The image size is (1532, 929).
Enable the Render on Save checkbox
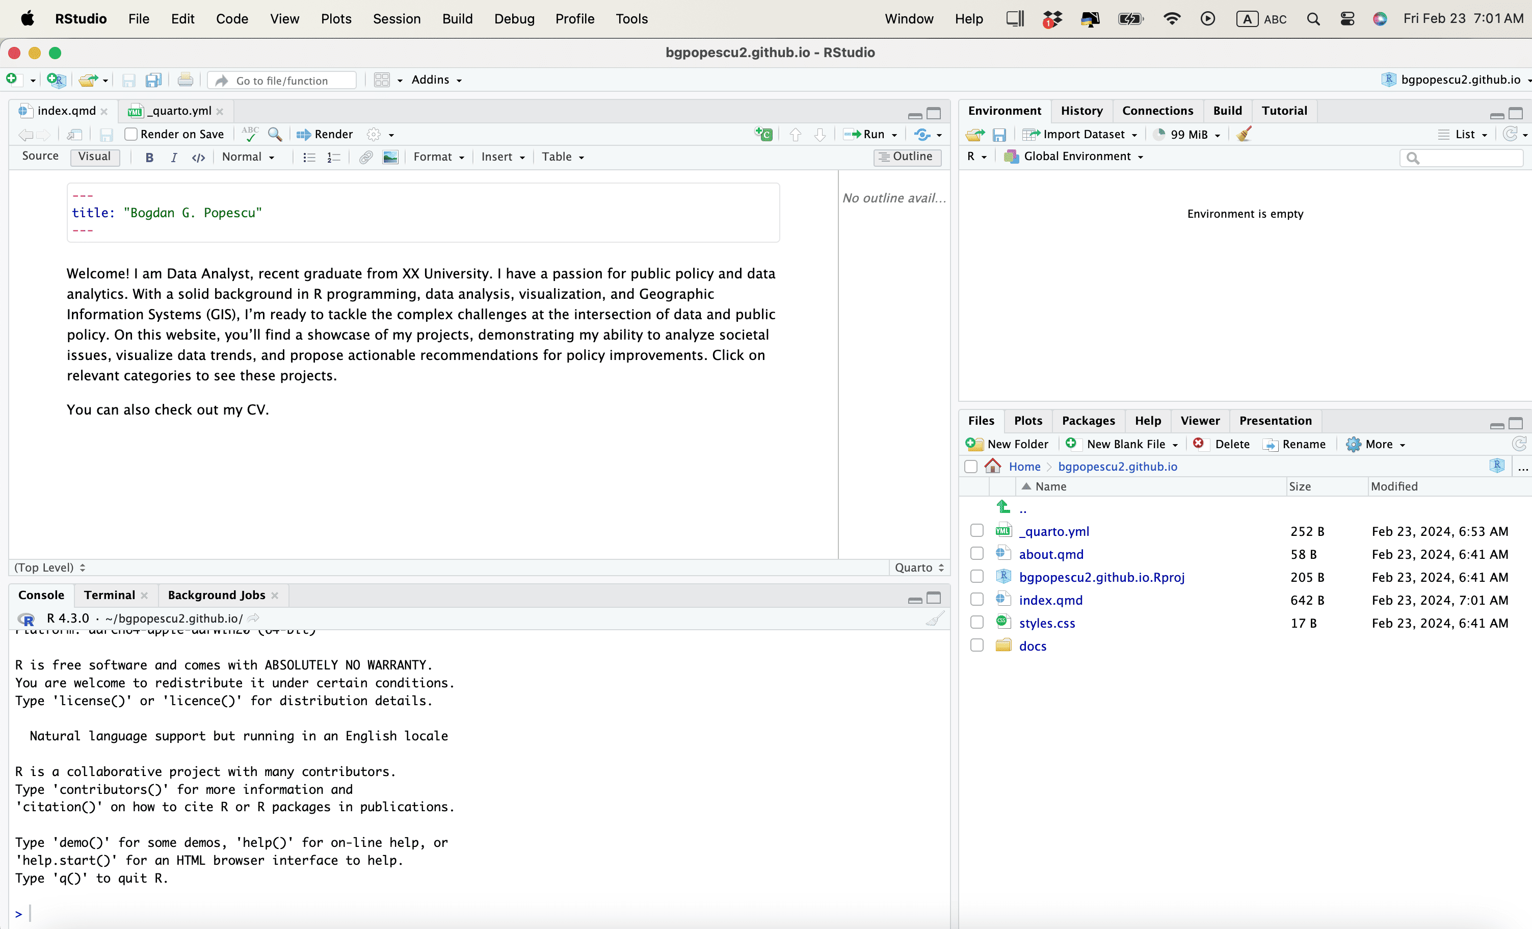130,135
